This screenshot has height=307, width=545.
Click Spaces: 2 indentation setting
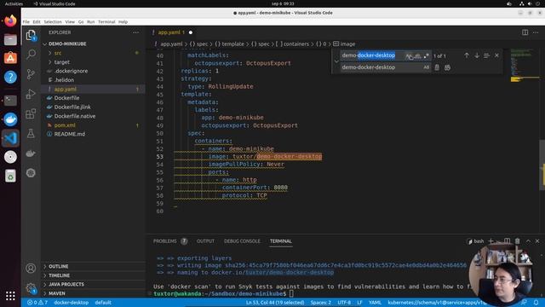click(x=320, y=303)
